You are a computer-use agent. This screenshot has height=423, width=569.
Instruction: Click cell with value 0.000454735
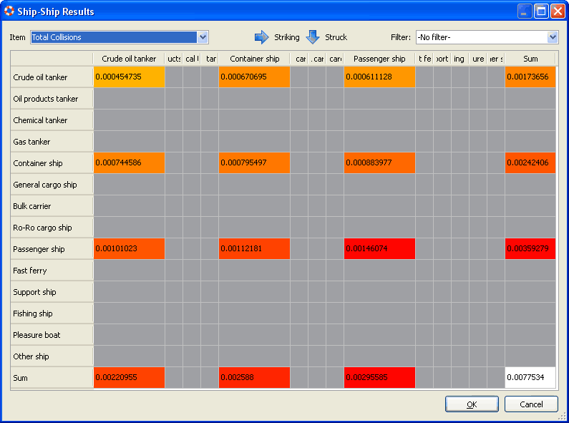(x=129, y=77)
